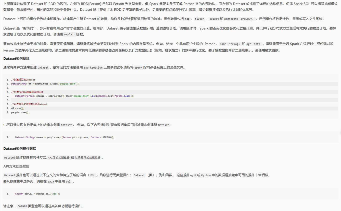Click the gray "API方式处理数据" subheading
The image size is (341, 211).
tap(16, 166)
